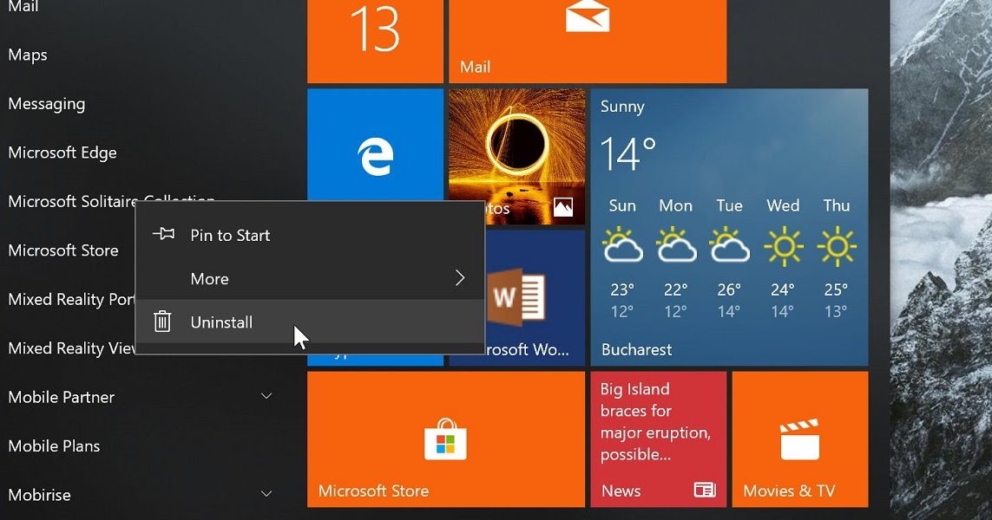Click the News icon on the red tile

point(704,491)
